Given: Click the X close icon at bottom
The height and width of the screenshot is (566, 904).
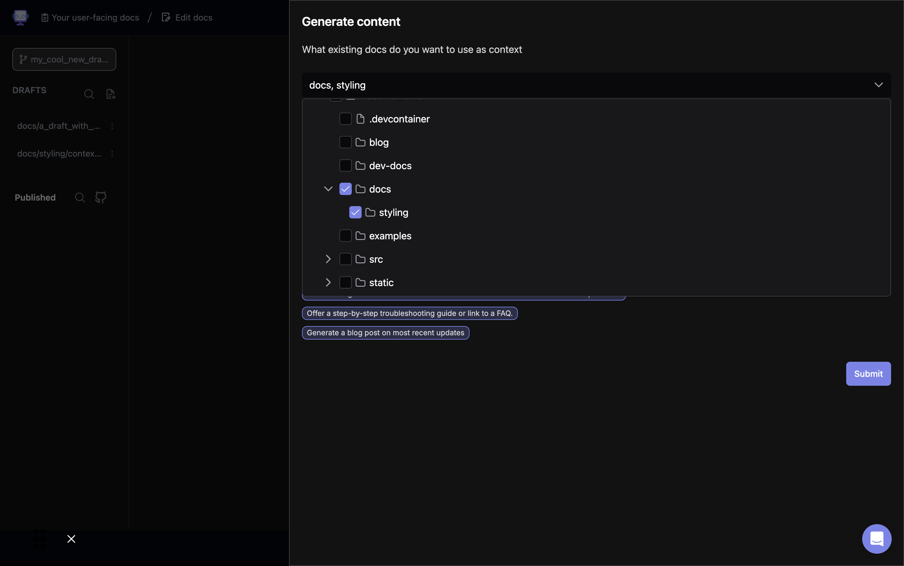Looking at the screenshot, I should pyautogui.click(x=71, y=539).
